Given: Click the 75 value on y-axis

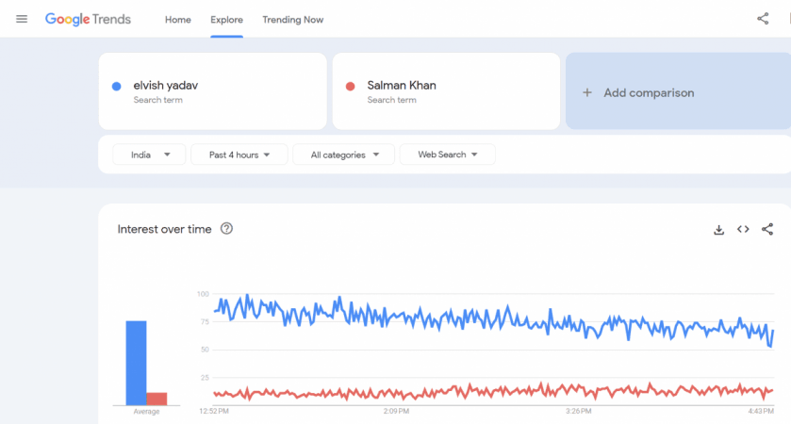Looking at the screenshot, I should [x=205, y=321].
